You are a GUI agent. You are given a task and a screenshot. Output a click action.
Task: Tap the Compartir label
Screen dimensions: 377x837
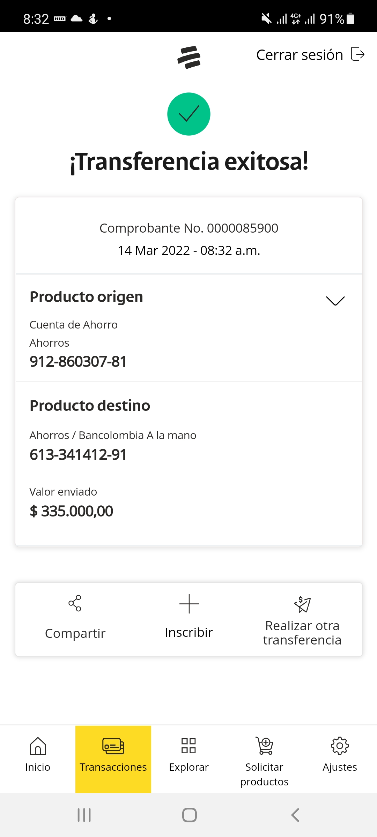tap(75, 633)
